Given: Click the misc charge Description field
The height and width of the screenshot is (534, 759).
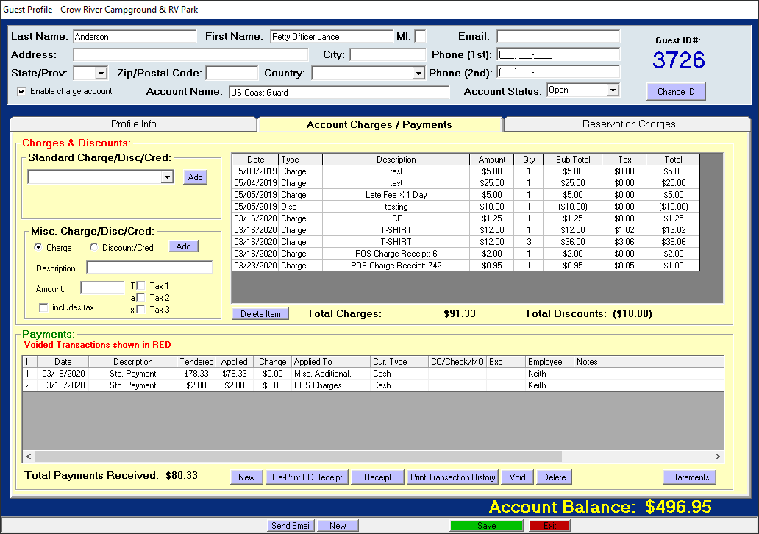Looking at the screenshot, I should [149, 267].
